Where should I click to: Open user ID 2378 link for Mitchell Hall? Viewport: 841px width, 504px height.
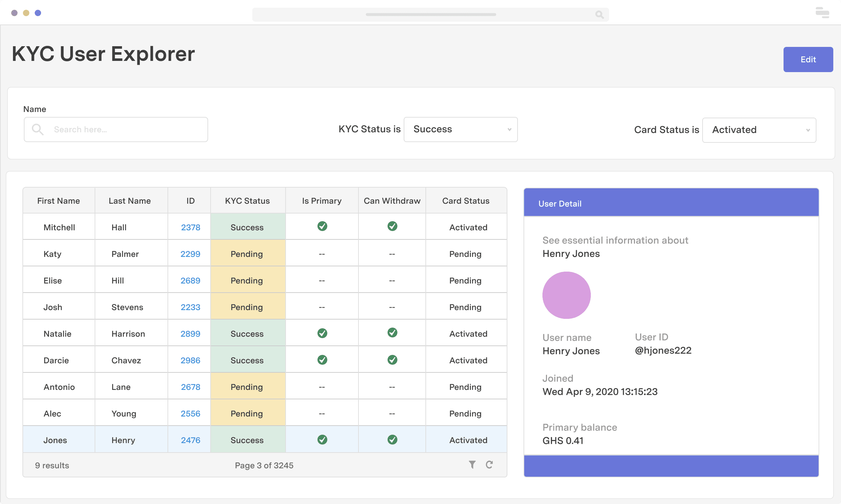coord(190,227)
